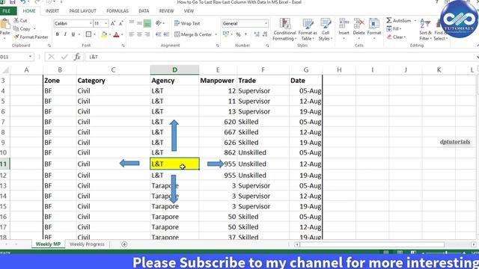Click the Fill down icon
This screenshot has height=269, width=479.
(389, 28)
